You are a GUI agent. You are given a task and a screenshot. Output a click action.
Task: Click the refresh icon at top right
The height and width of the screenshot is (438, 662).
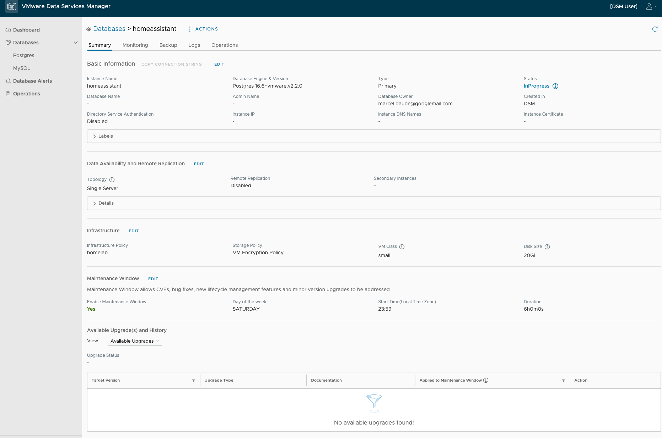(x=655, y=29)
